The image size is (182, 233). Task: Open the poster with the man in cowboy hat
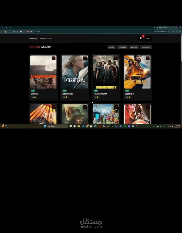pos(75,114)
